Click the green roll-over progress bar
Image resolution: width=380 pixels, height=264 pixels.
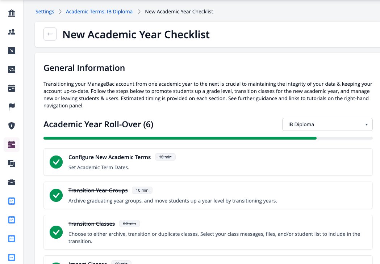(x=180, y=138)
